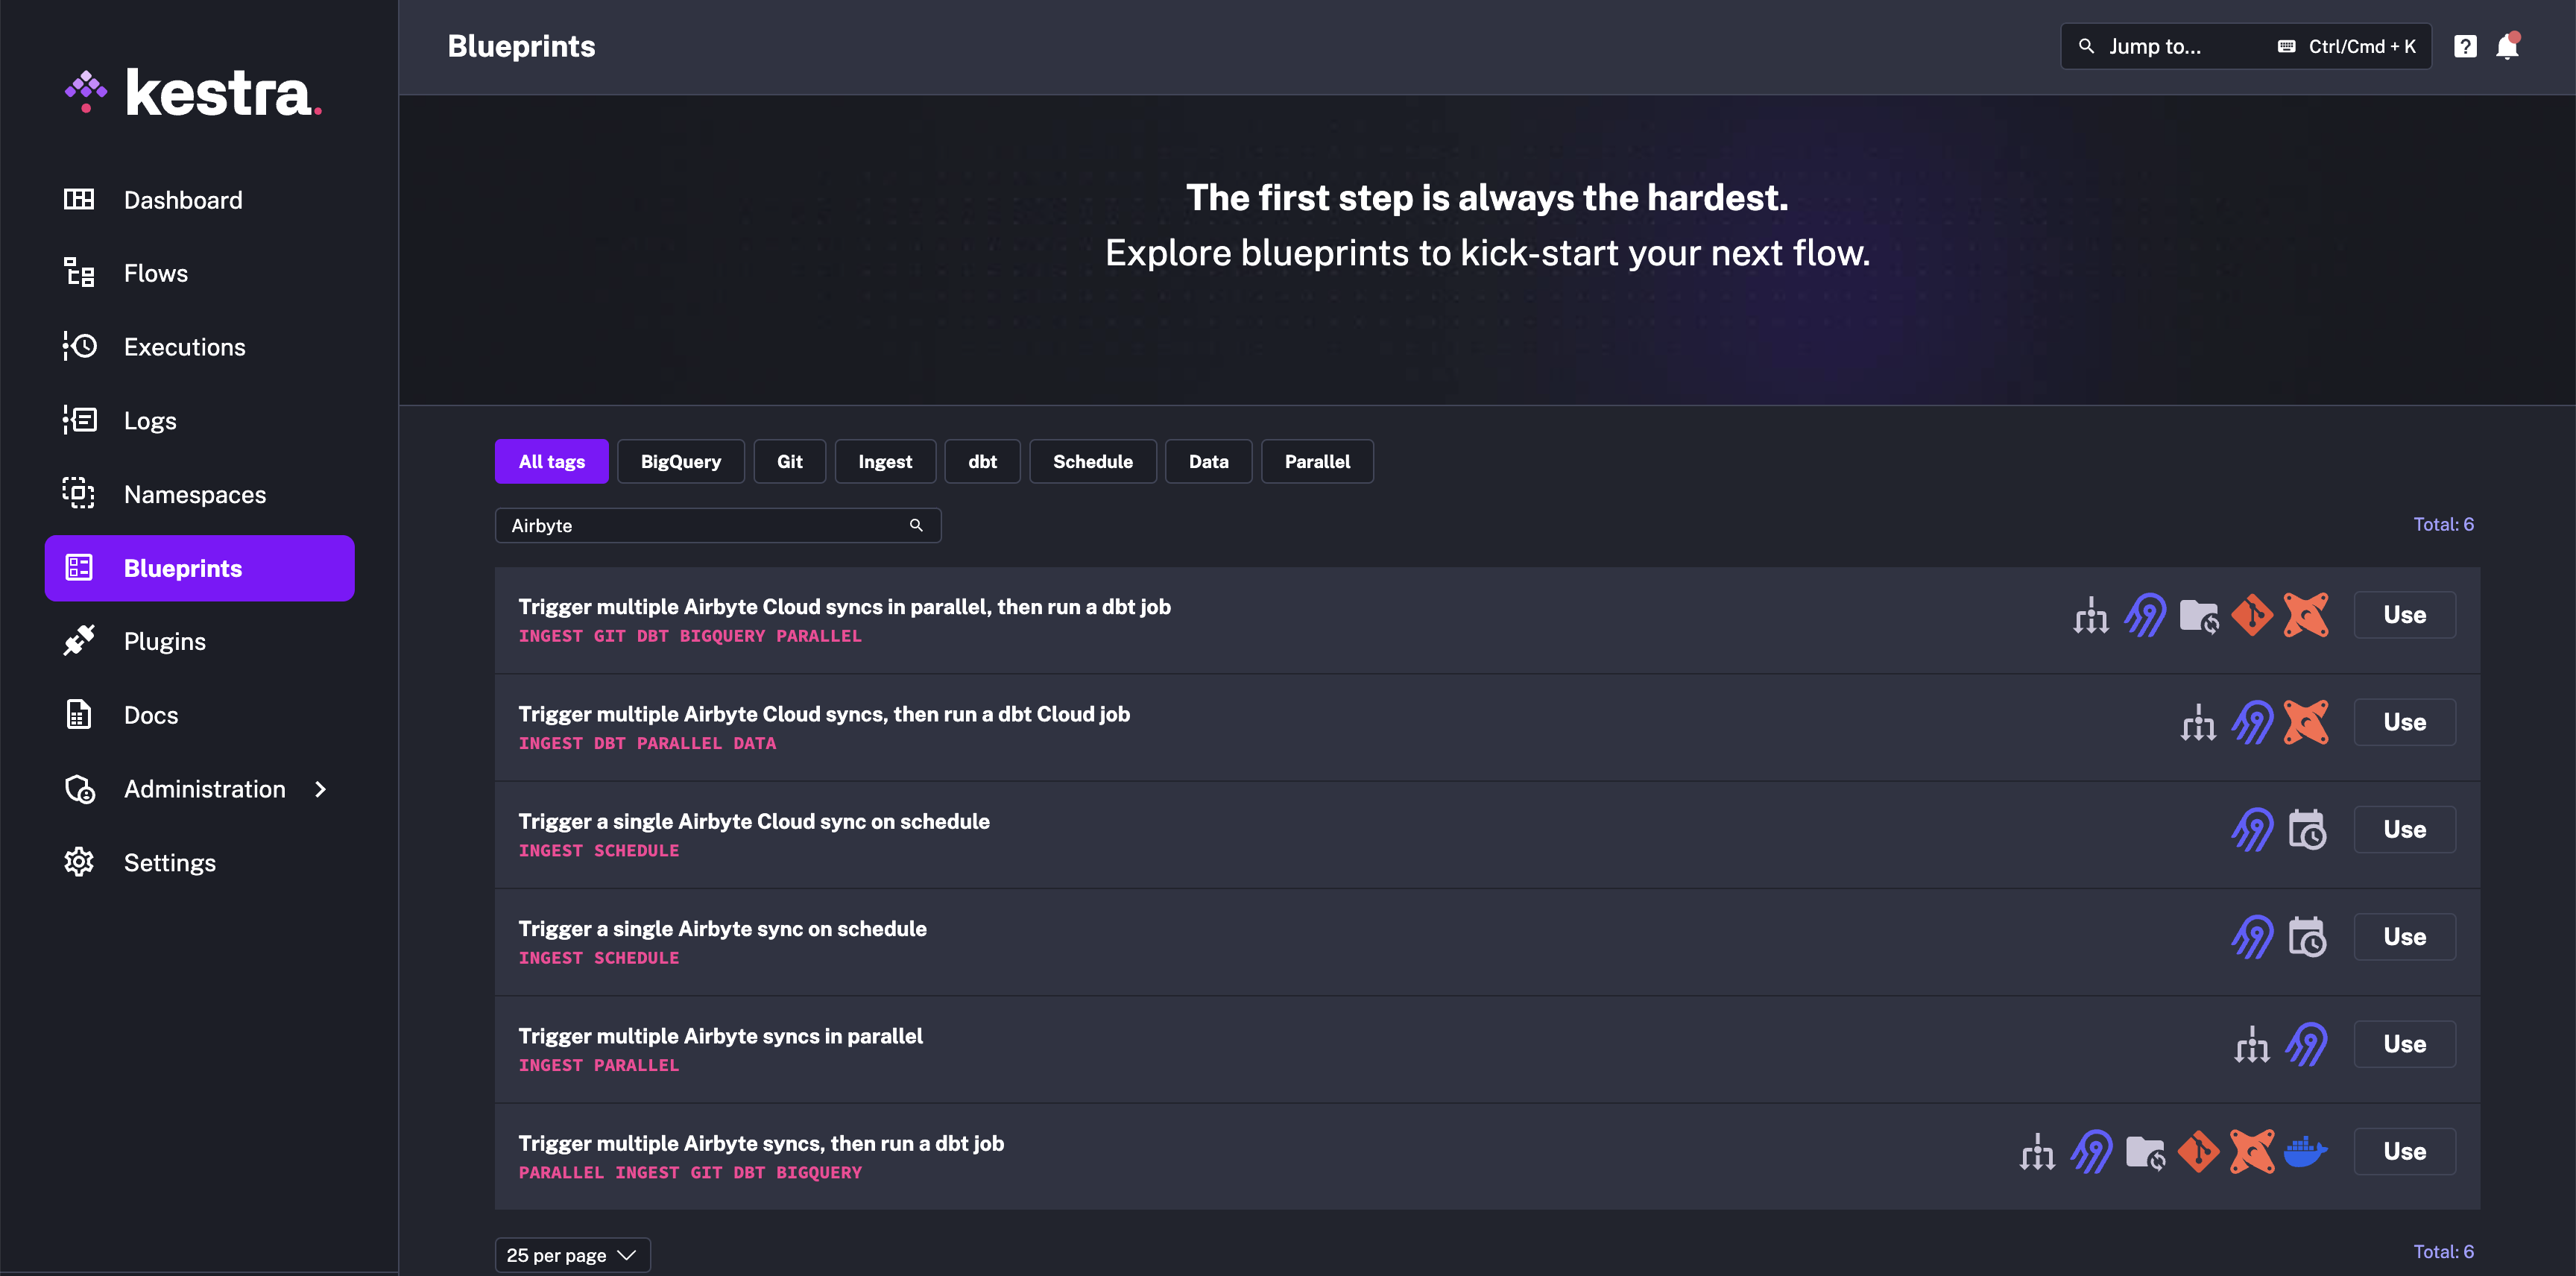Open the 25 per page dropdown
The width and height of the screenshot is (2576, 1276).
(572, 1255)
